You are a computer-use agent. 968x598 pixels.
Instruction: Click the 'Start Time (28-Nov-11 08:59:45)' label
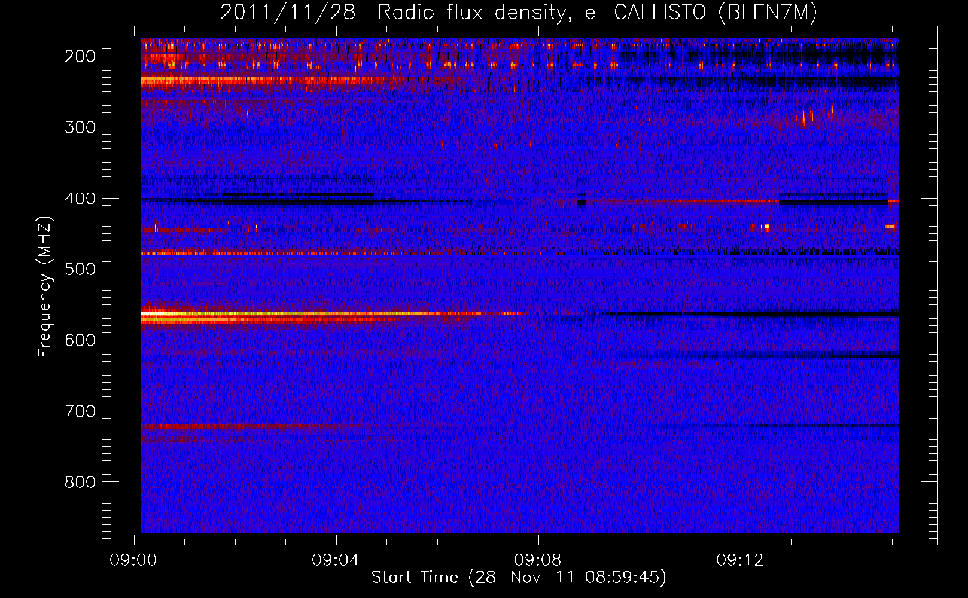pyautogui.click(x=519, y=578)
